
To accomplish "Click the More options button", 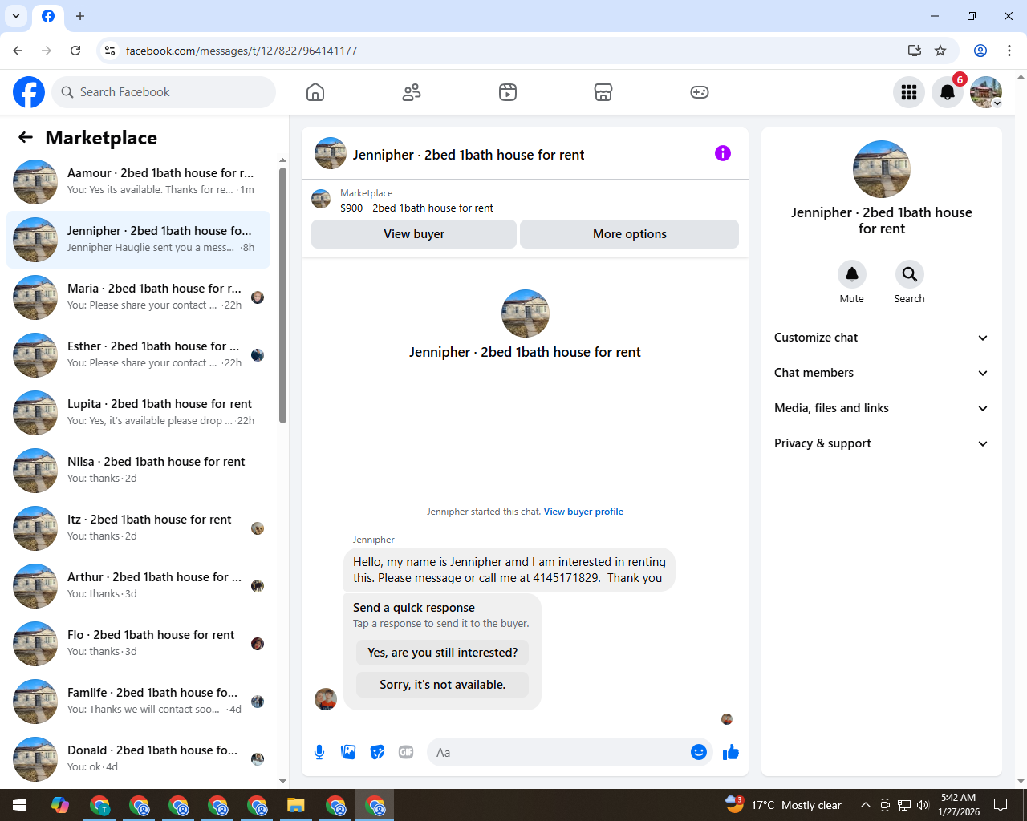I will coord(630,234).
